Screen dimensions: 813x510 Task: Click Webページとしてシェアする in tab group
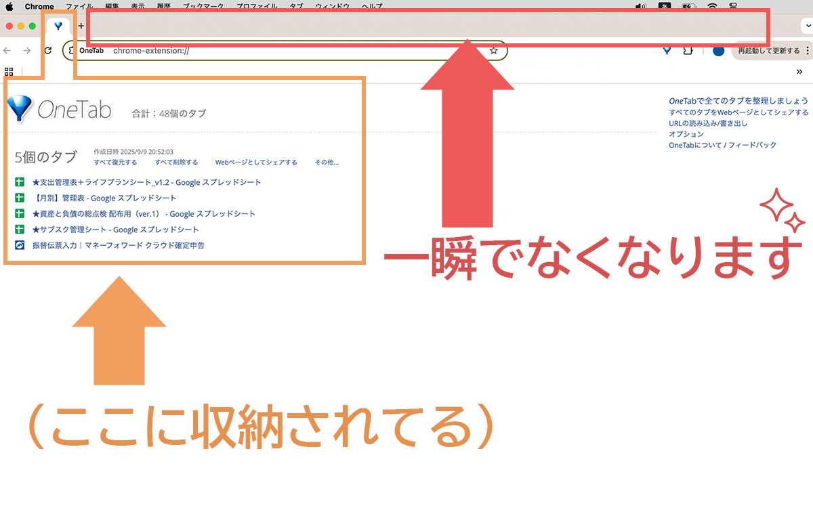point(256,163)
